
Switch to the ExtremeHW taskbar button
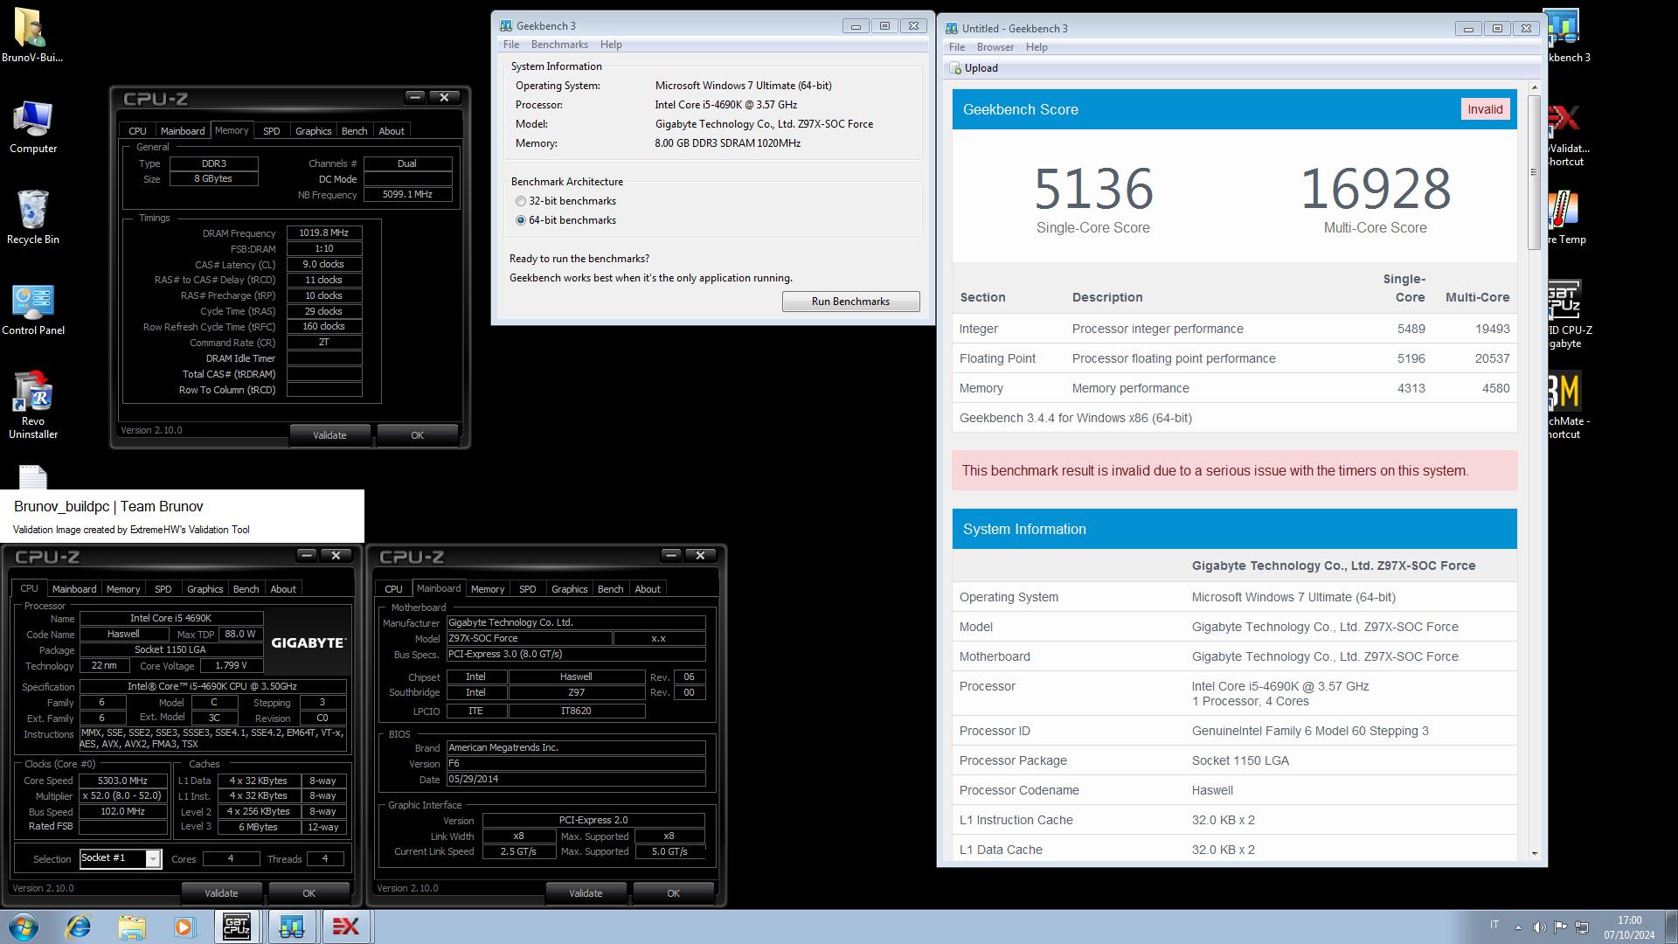pos(345,927)
